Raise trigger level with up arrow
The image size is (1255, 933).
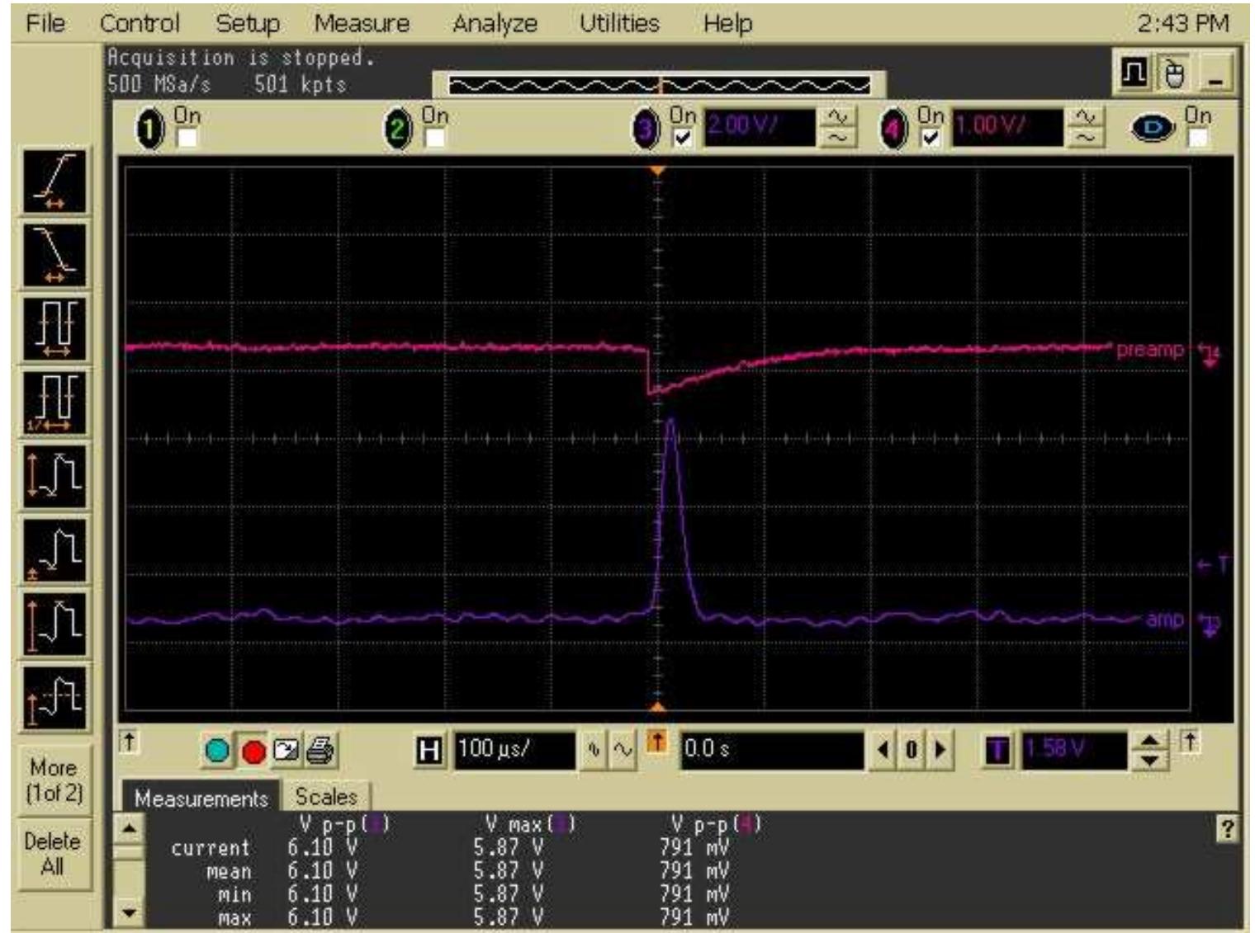click(x=1149, y=742)
